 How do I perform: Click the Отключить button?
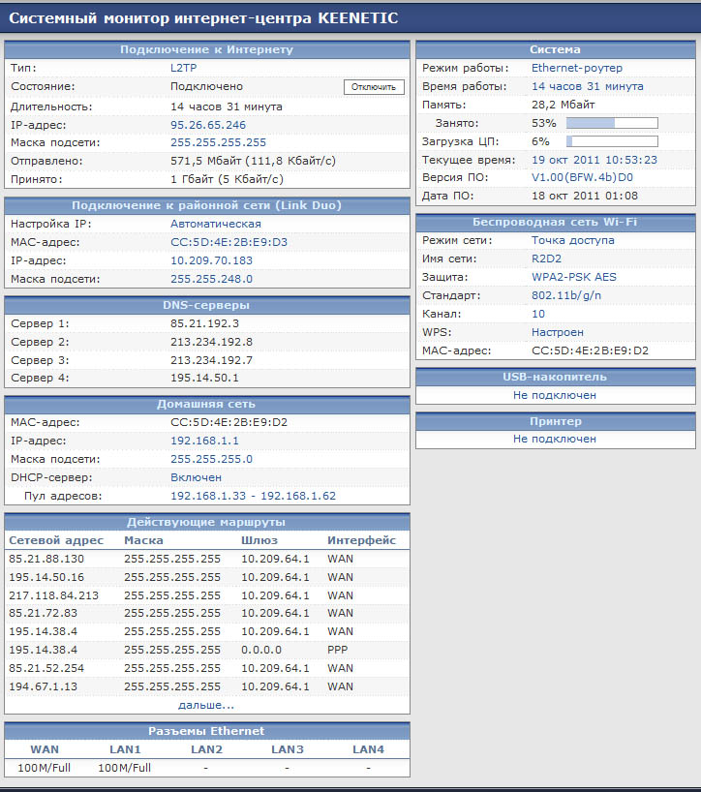point(374,87)
